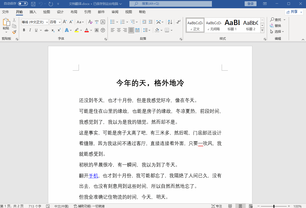The height and width of the screenshot is (208, 306).
Task: Align paragraph text to the right
Action: tap(125, 30)
